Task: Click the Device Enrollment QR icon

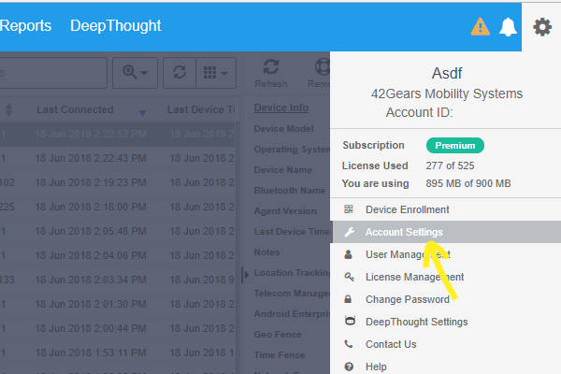Action: pos(349,209)
